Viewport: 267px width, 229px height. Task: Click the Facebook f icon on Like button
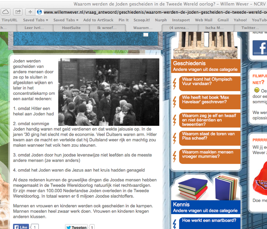16,227
